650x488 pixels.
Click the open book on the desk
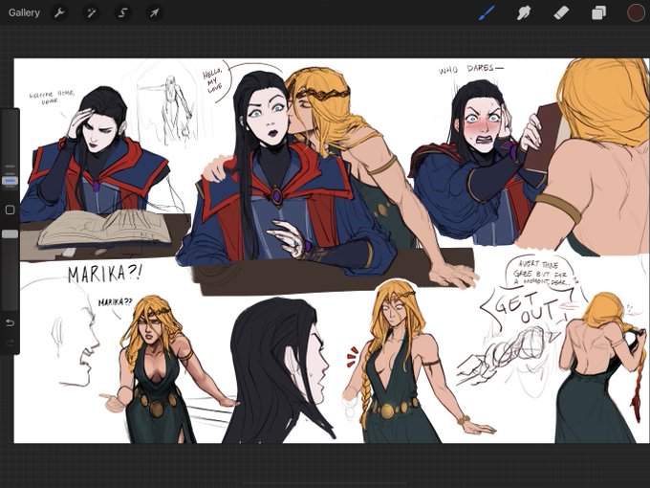coord(104,228)
